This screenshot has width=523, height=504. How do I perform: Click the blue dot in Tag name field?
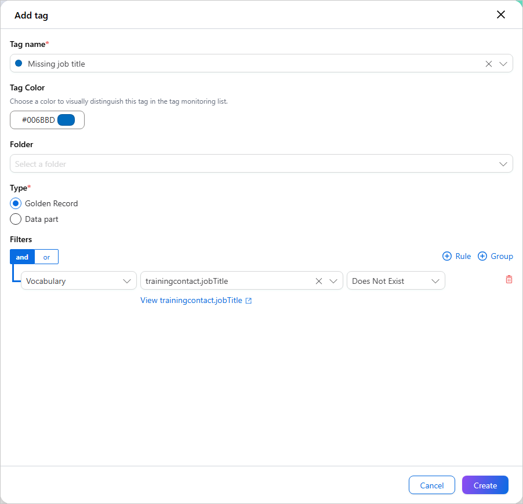point(19,63)
